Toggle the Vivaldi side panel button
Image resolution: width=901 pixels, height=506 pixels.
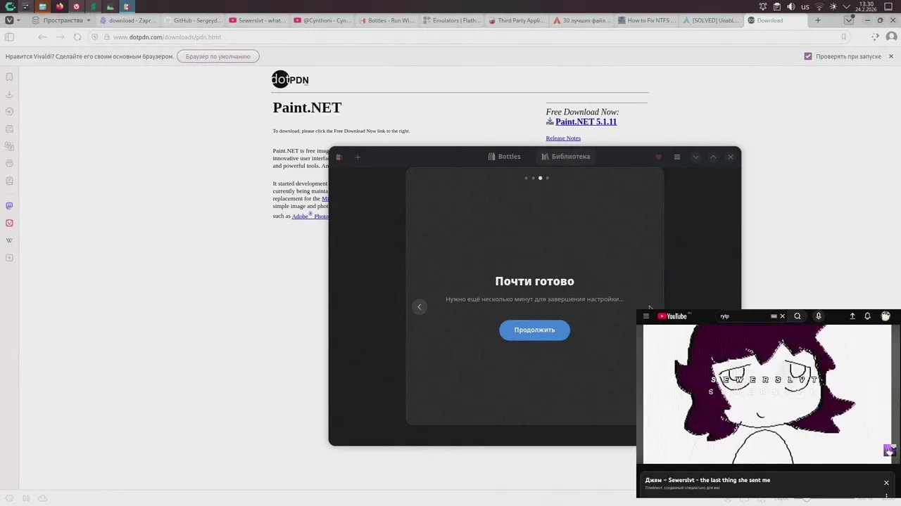coord(9,37)
